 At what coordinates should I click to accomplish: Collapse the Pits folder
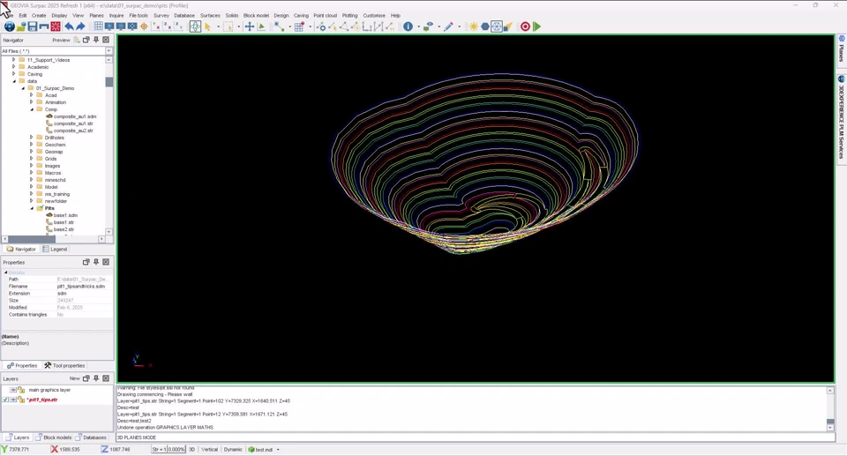pos(32,208)
